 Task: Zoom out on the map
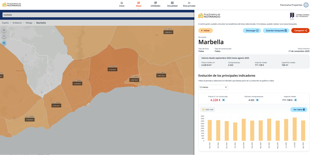4,36
